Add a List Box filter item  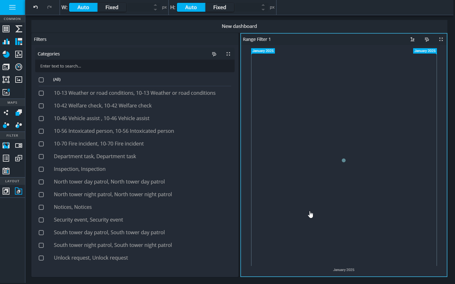[x=6, y=158]
